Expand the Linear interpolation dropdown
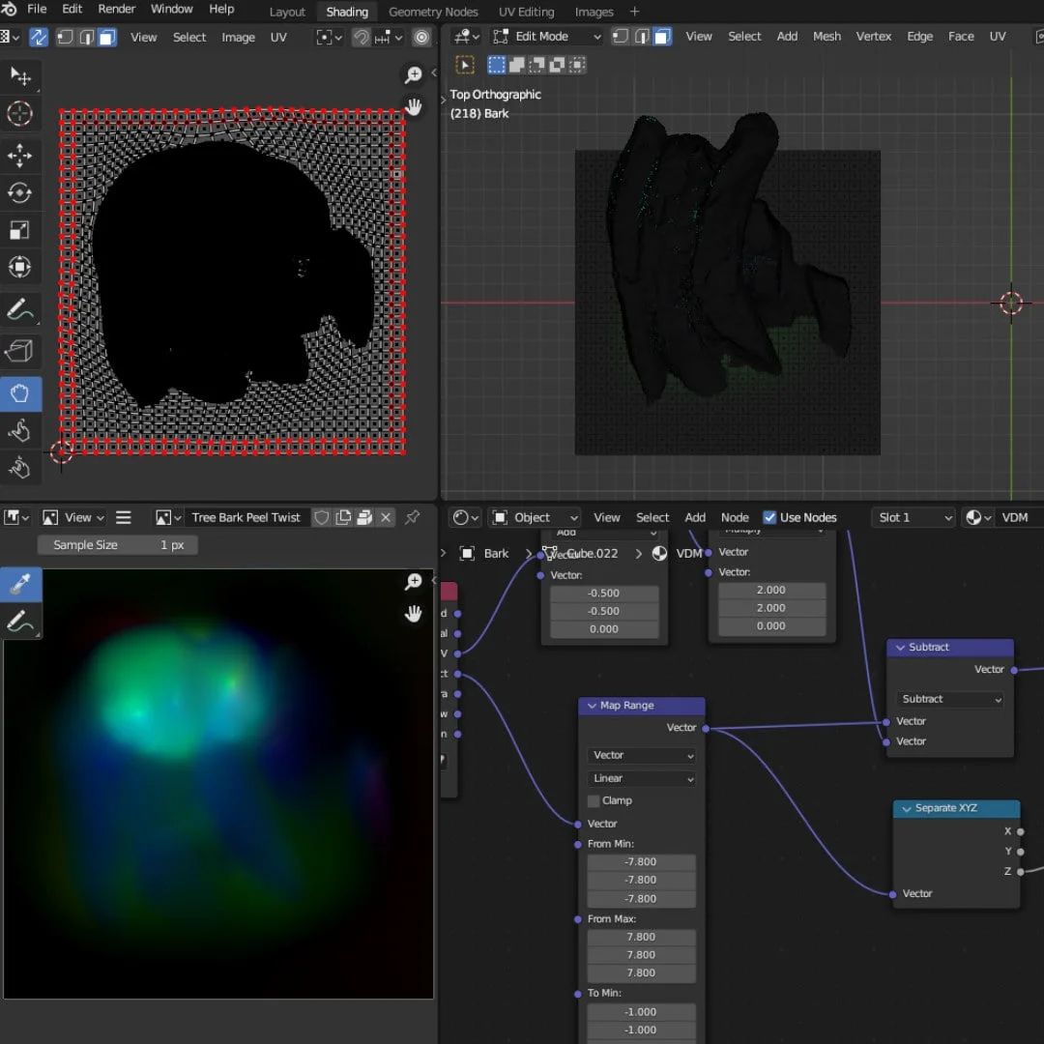1044x1044 pixels. [x=642, y=778]
